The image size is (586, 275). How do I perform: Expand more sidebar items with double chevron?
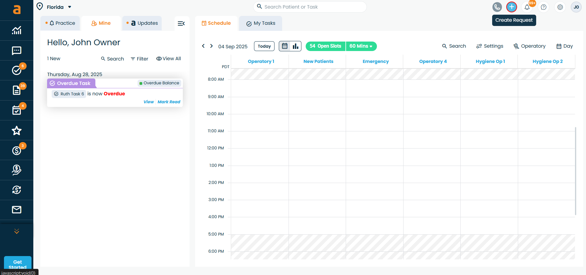[x=17, y=231]
